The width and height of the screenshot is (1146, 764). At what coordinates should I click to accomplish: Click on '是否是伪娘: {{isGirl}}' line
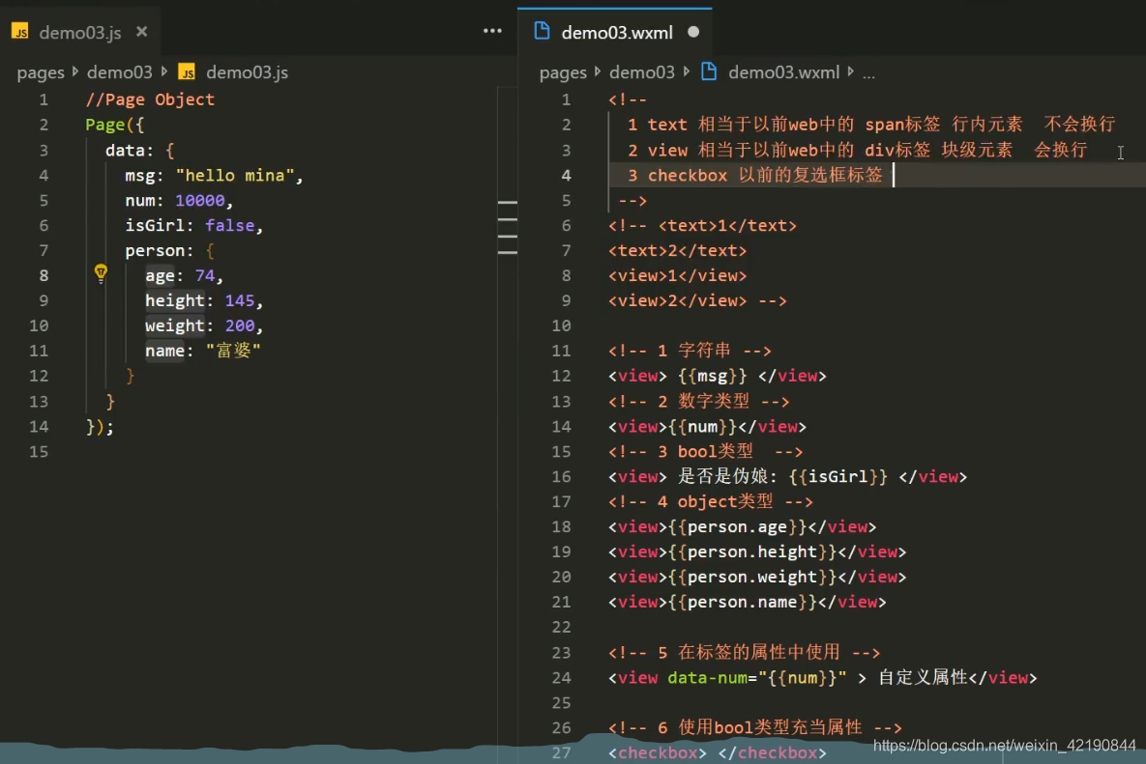click(787, 476)
